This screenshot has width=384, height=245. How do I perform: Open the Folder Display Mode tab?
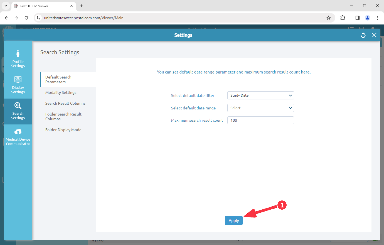pos(63,129)
